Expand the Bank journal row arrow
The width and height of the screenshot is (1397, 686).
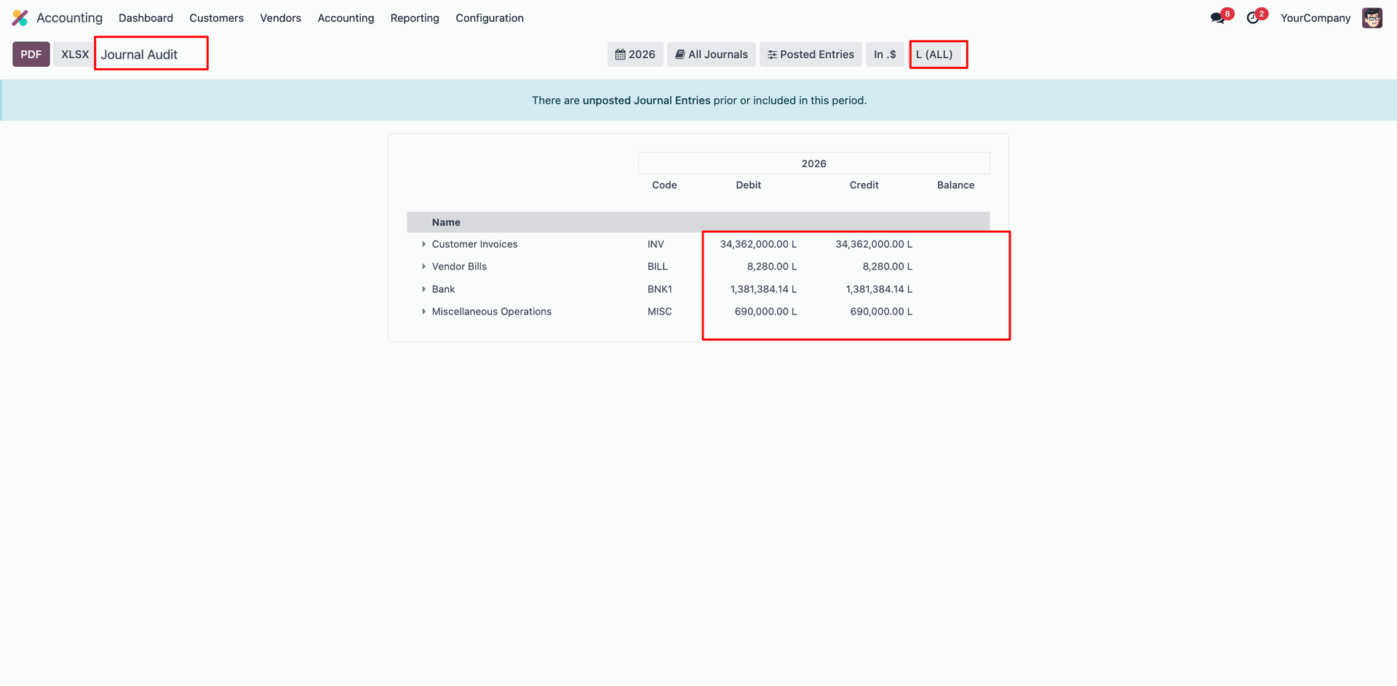coord(423,289)
